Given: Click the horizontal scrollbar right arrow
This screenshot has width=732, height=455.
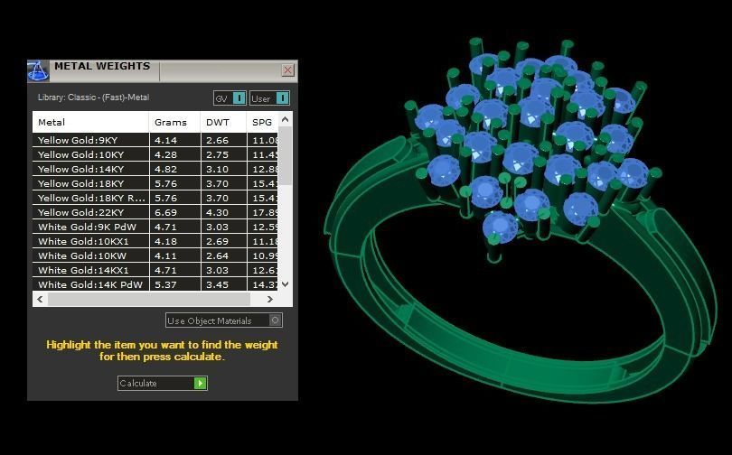Looking at the screenshot, I should pyautogui.click(x=270, y=300).
